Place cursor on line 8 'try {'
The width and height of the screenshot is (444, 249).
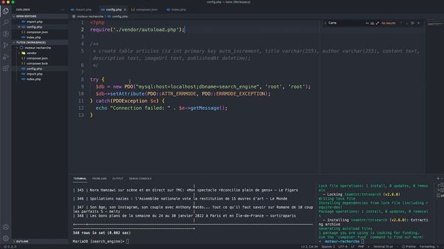97,80
